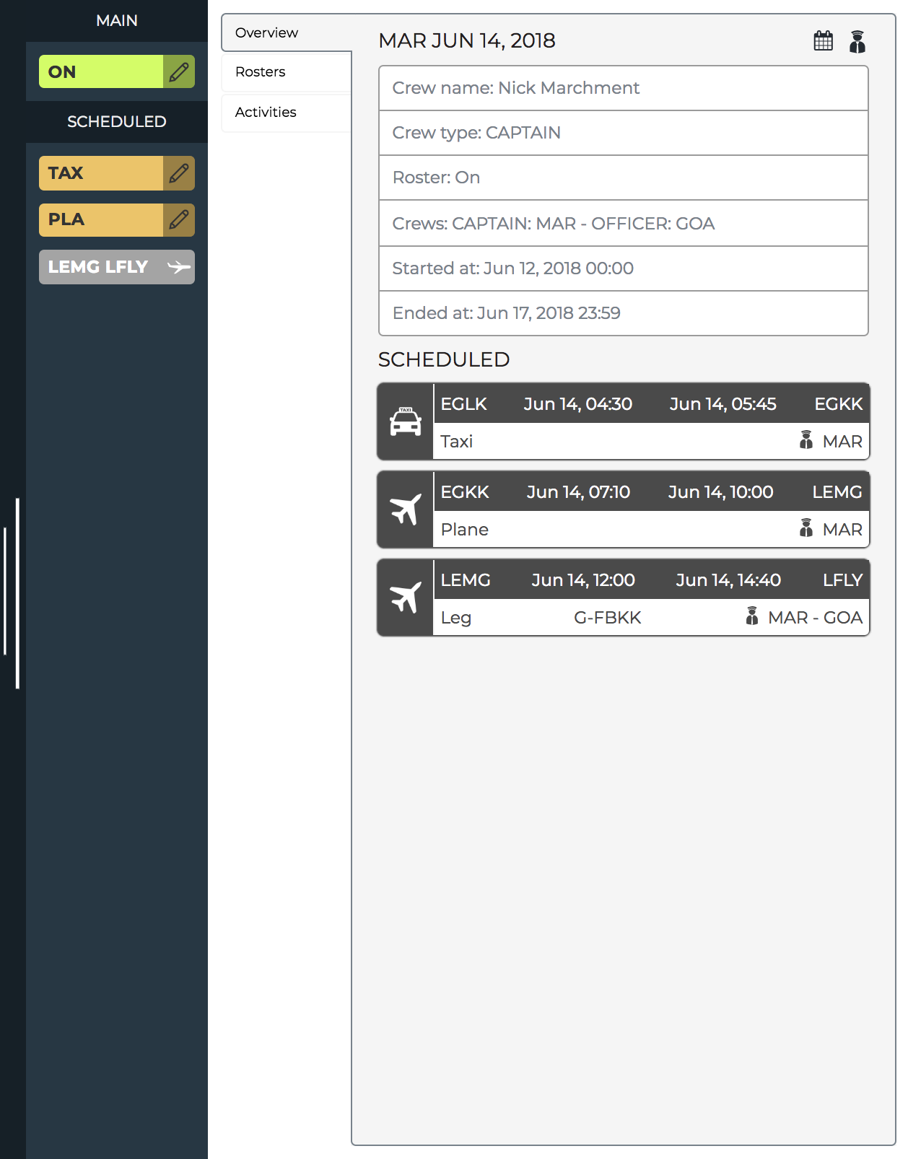
Task: Click the crew member icon in header
Action: click(857, 42)
